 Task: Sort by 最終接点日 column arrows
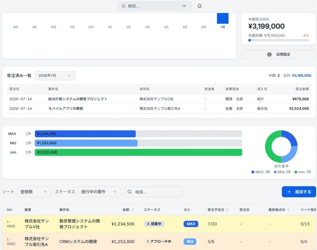(288, 210)
